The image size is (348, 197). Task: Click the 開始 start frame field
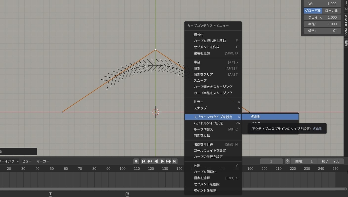(x=304, y=161)
